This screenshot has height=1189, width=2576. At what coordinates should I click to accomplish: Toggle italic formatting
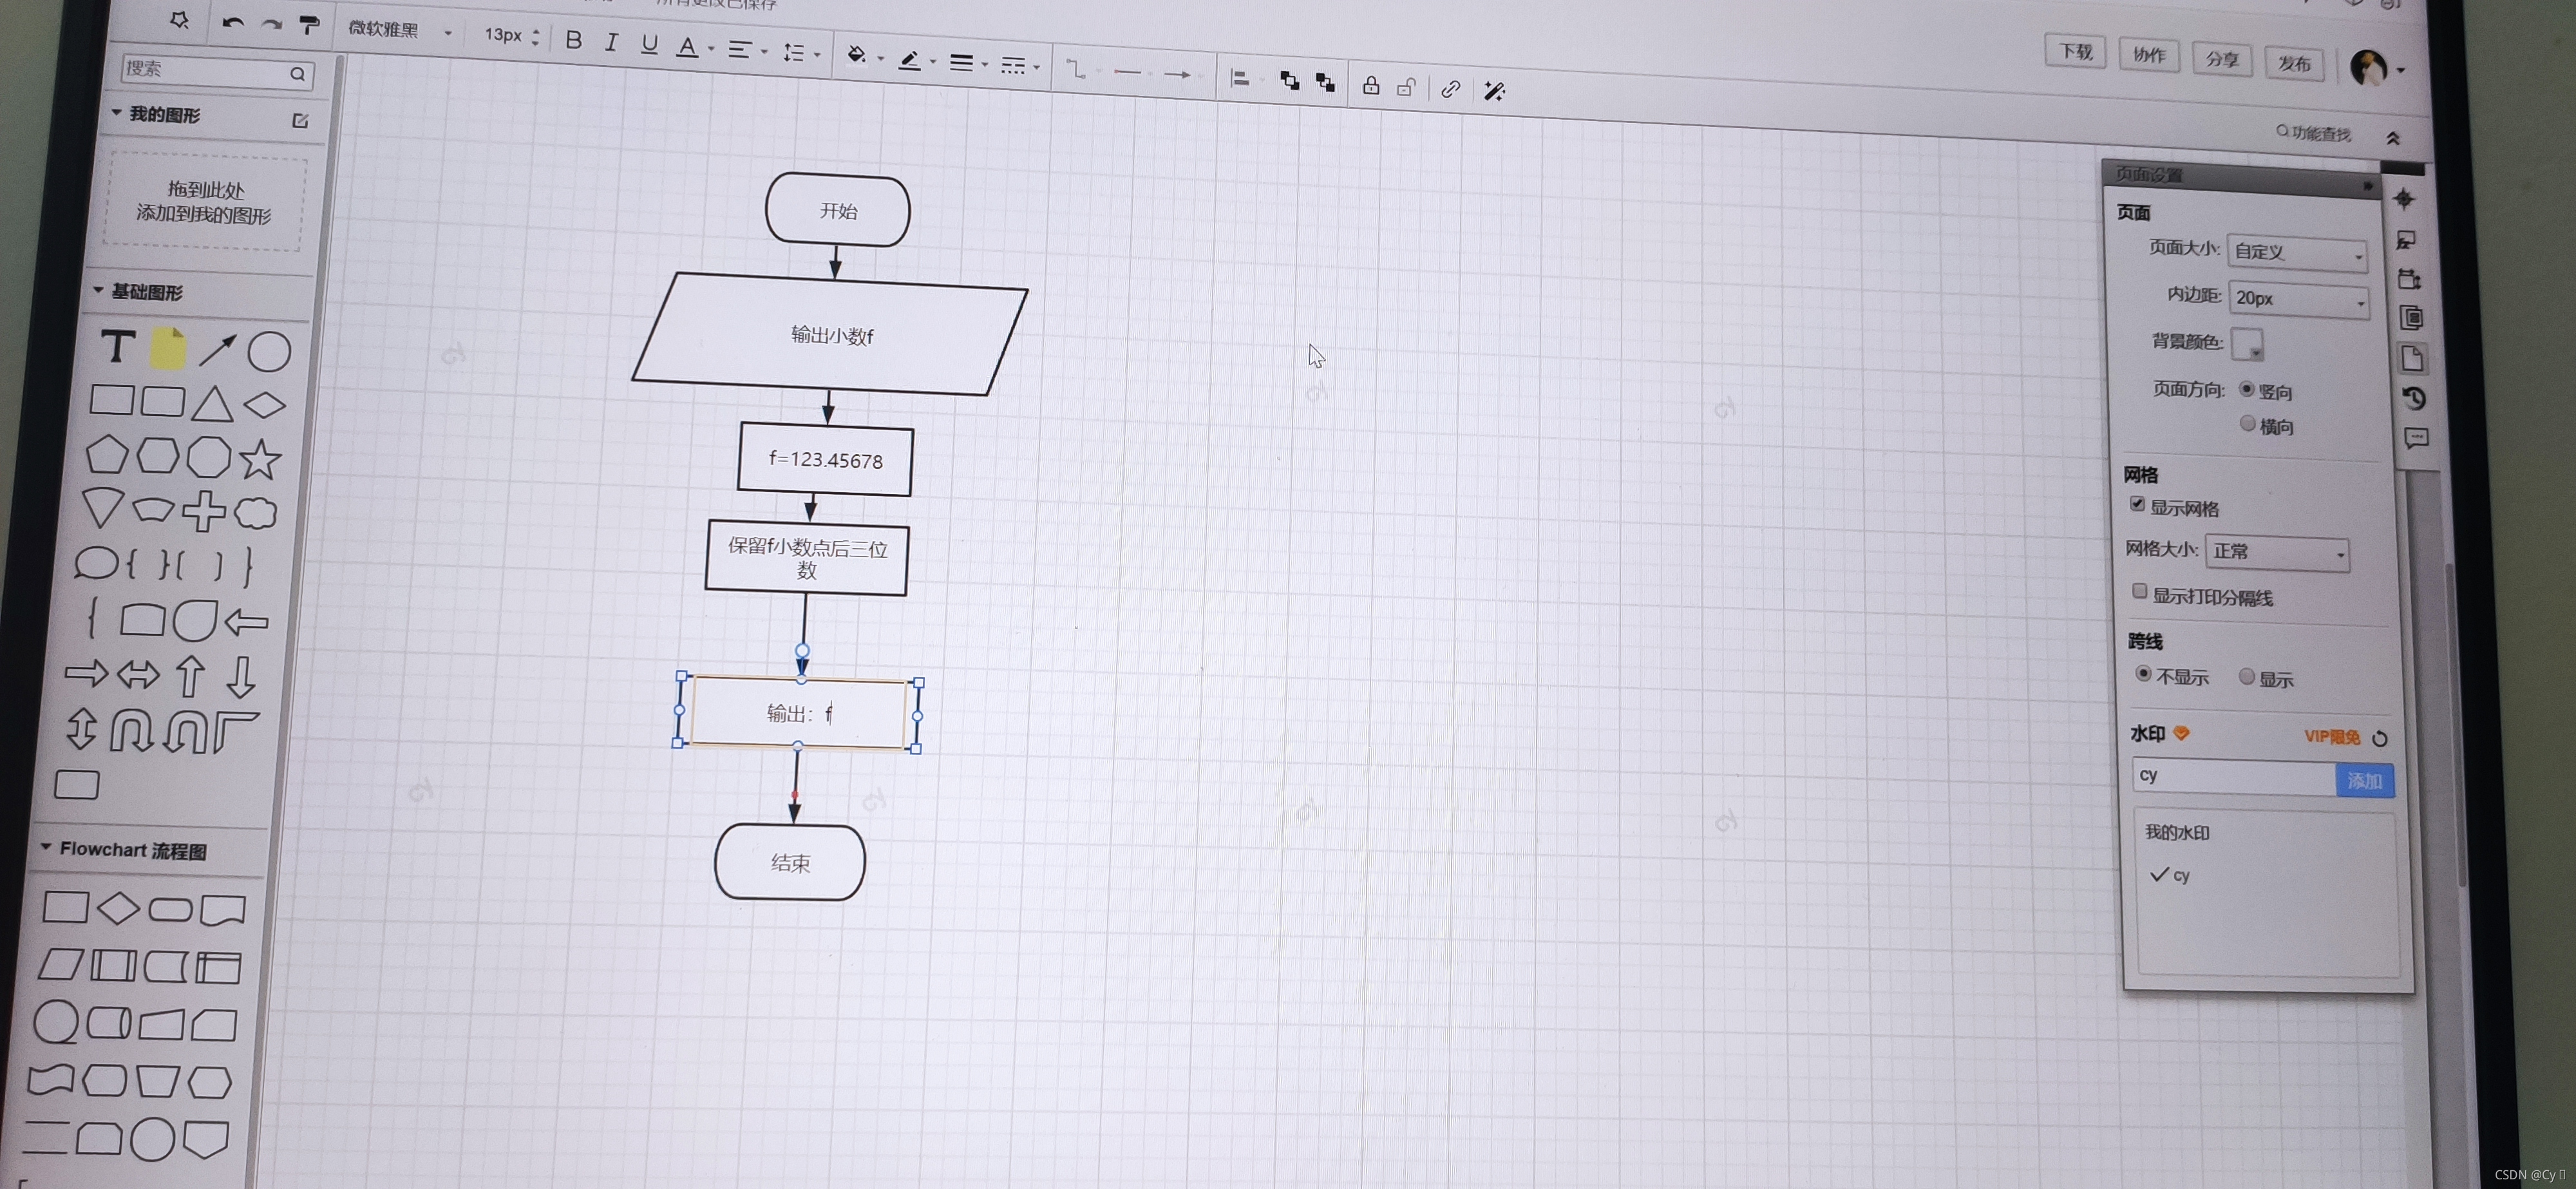click(611, 41)
